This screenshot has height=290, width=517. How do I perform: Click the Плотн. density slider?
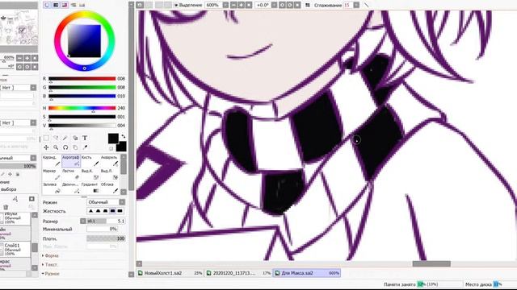(x=106, y=238)
